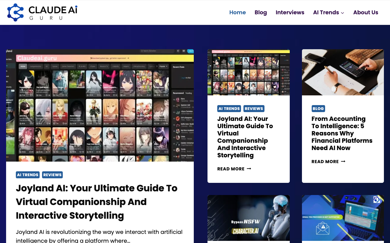This screenshot has height=243, width=390.
Task: Go to the Blog page
Action: (x=261, y=12)
